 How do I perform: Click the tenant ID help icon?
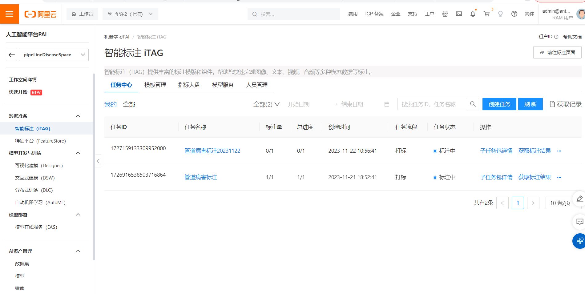click(556, 37)
